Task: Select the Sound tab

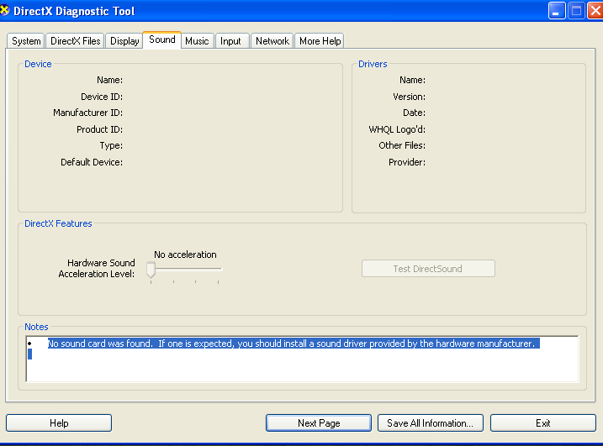Action: pyautogui.click(x=162, y=39)
